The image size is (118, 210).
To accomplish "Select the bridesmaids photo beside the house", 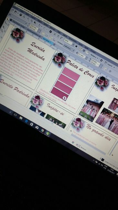I will coord(91,108).
